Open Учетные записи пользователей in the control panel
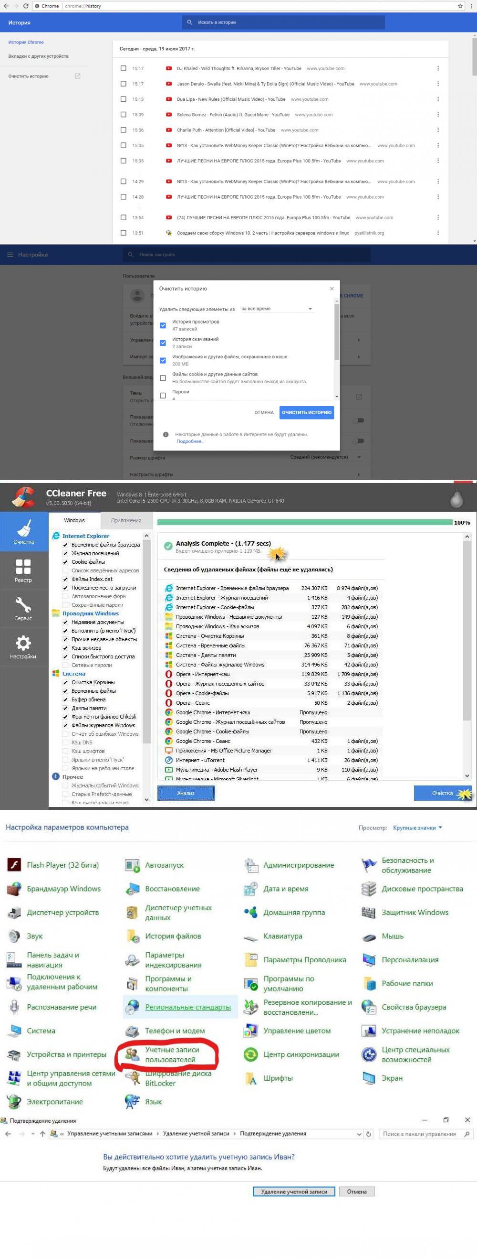The image size is (477, 1258). (x=172, y=1054)
